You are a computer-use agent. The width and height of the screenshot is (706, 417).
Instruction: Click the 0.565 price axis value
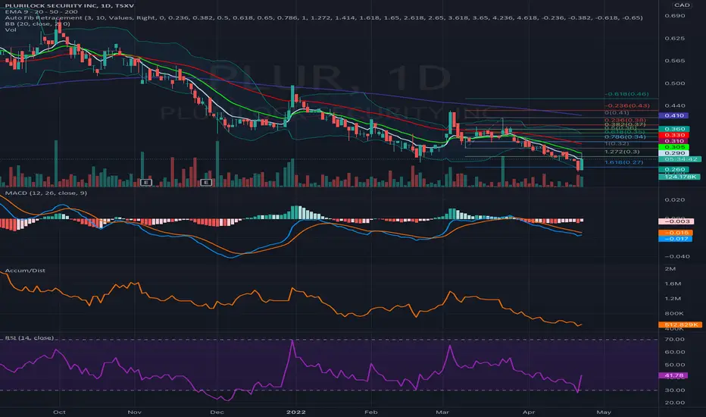674,61
